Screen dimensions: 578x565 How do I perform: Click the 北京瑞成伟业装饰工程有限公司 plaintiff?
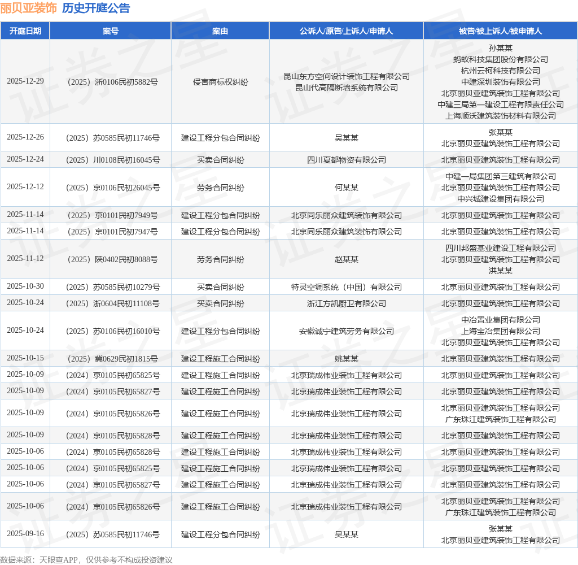tap(347, 375)
